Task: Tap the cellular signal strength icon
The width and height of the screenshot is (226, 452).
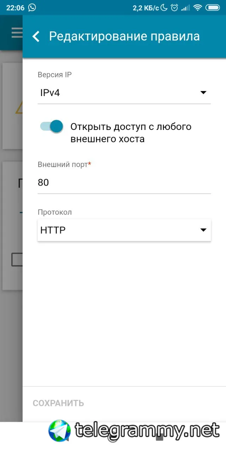Action: [x=186, y=8]
